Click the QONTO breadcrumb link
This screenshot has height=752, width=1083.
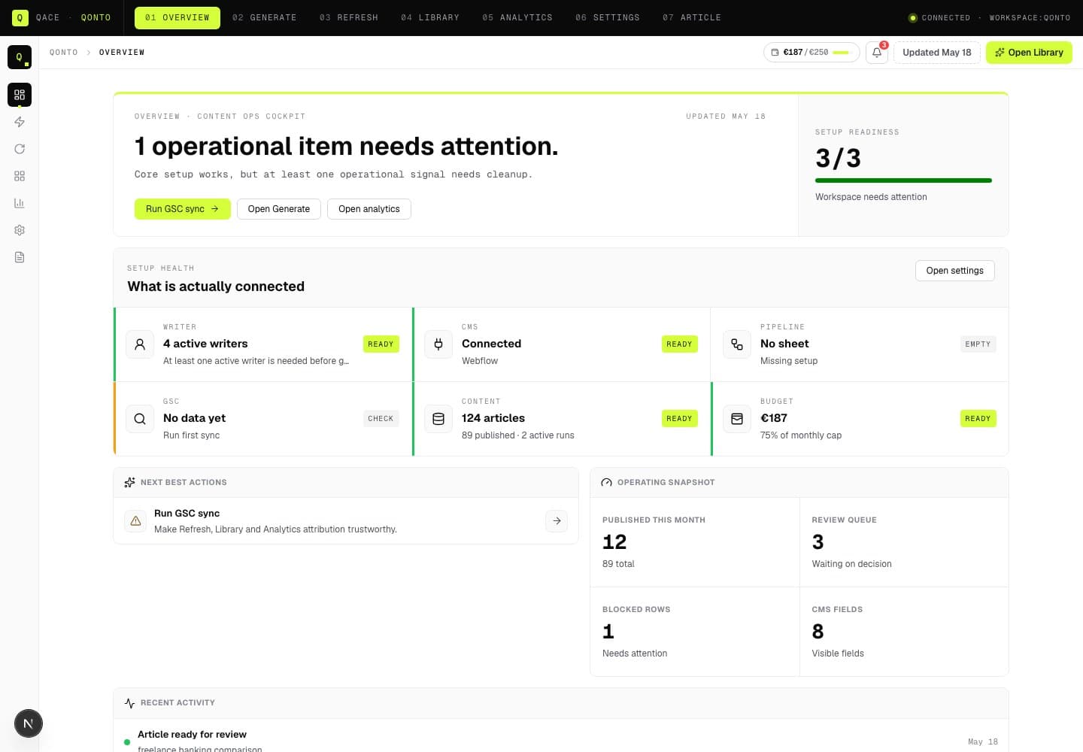pos(64,53)
